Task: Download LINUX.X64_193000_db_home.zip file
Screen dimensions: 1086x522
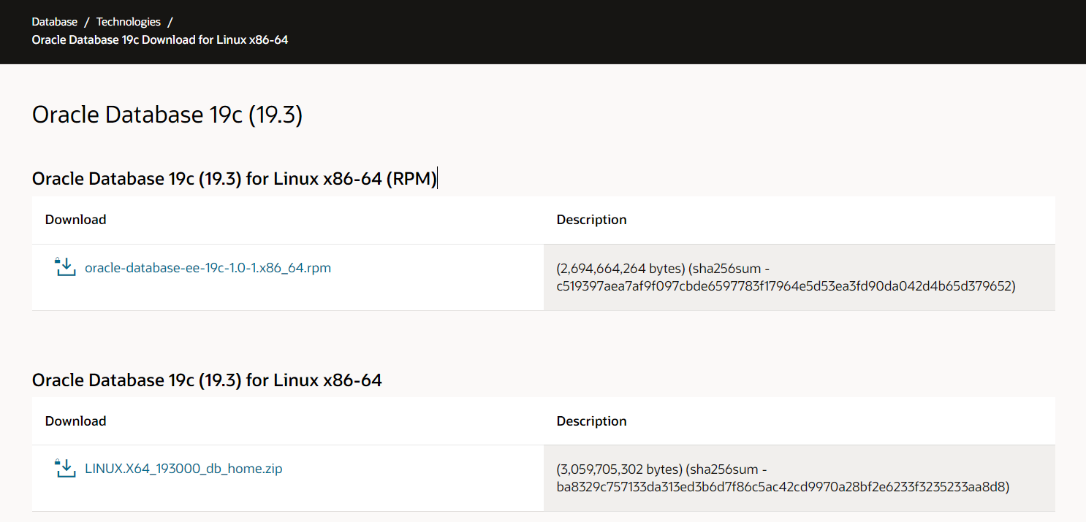Action: tap(183, 469)
